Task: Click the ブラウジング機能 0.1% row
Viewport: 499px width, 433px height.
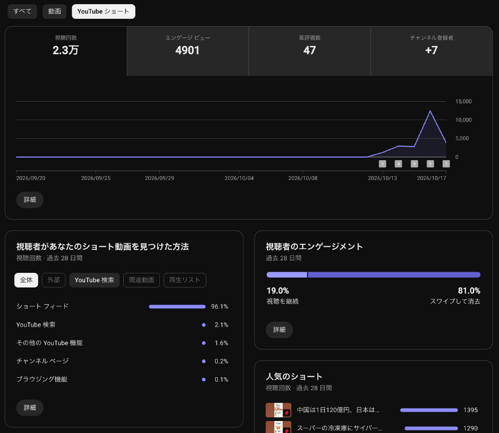Action: point(122,379)
